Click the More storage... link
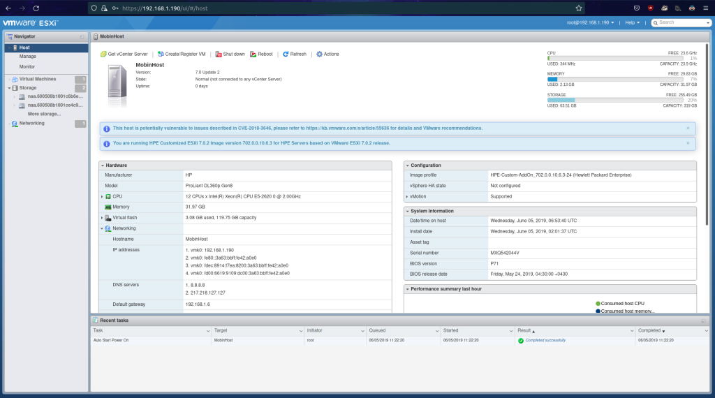Screen dimensions: 715x398 coord(44,114)
